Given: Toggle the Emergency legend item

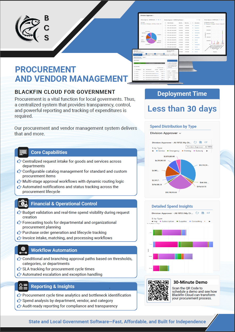Looking at the screenshot, I should [173, 151].
